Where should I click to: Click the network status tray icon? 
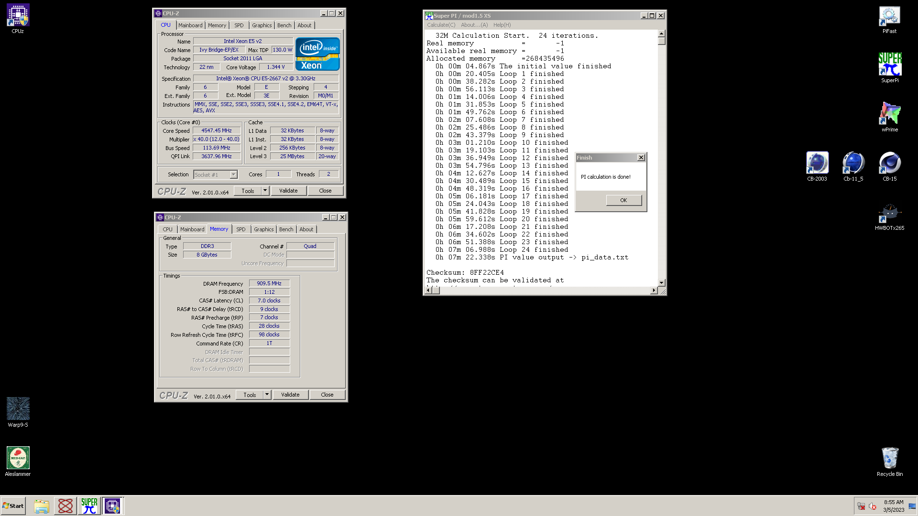click(861, 506)
